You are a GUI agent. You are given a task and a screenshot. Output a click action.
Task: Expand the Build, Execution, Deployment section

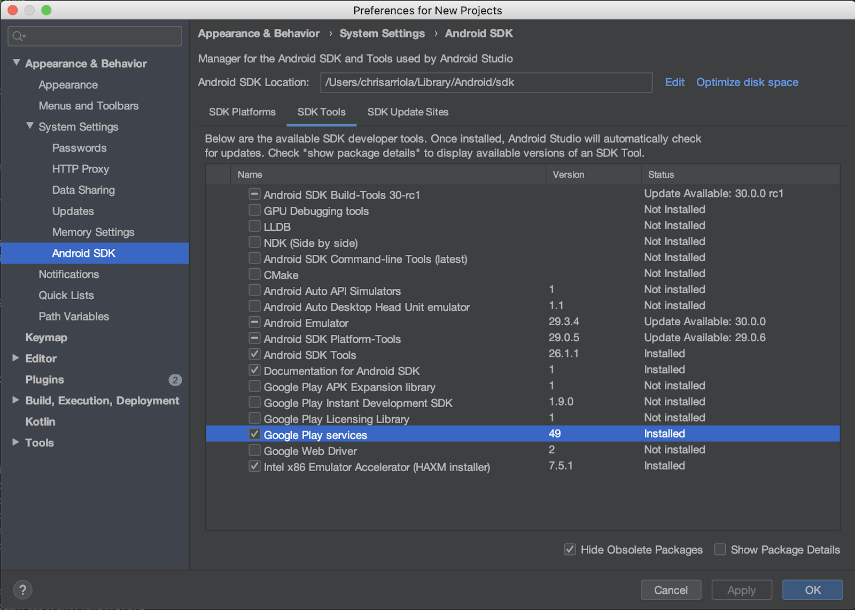[16, 400]
